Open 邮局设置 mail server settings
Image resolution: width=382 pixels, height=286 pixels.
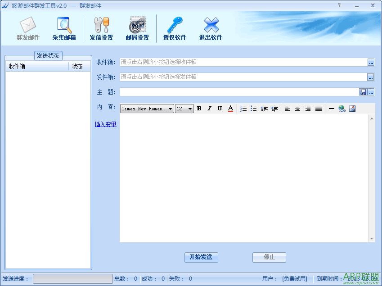(x=137, y=29)
